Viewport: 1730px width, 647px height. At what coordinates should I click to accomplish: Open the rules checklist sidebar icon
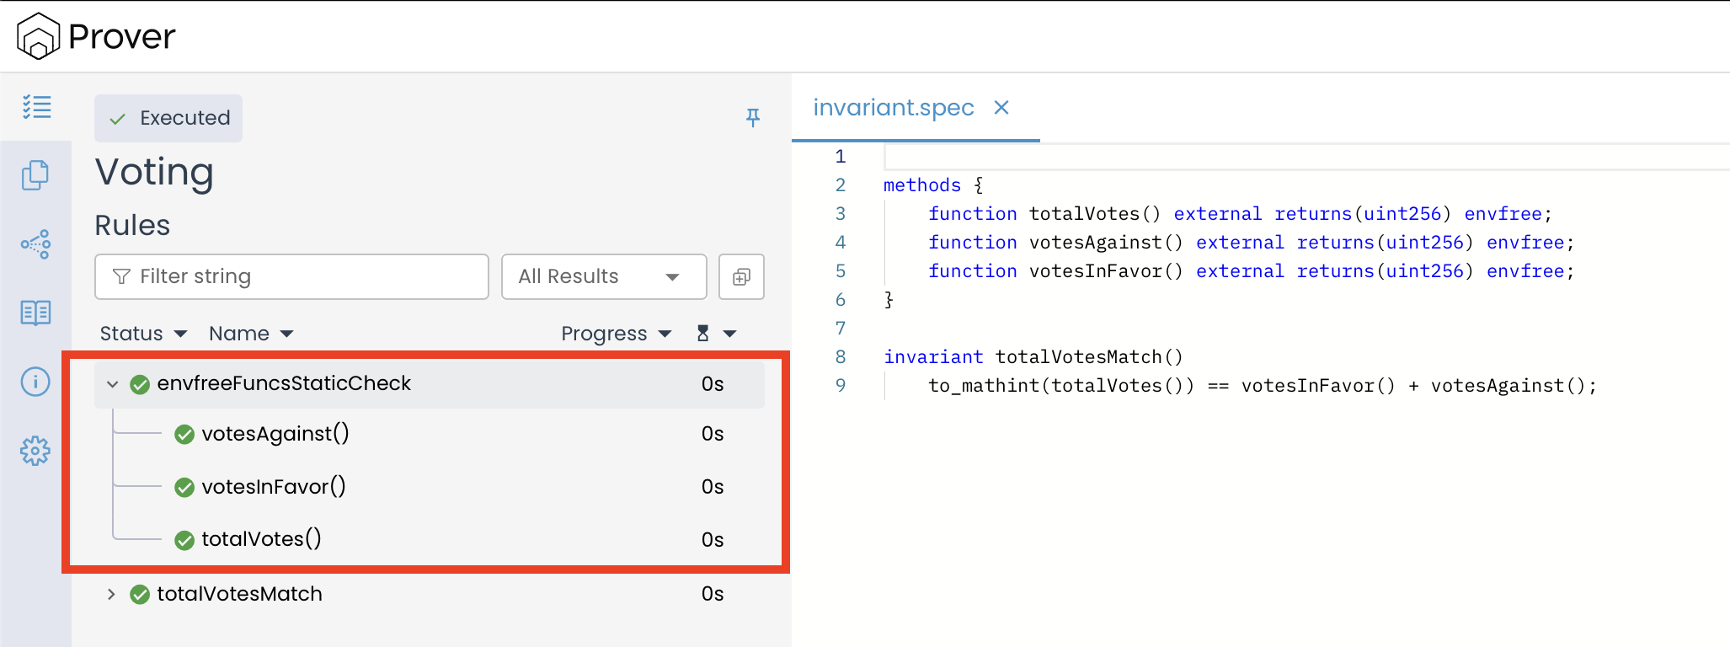[x=36, y=107]
